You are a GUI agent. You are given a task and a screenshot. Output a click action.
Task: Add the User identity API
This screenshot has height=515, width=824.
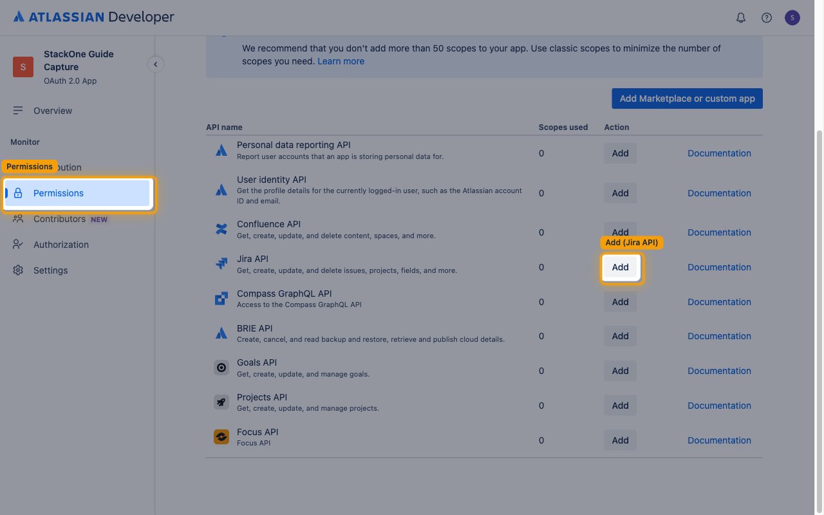(x=620, y=193)
